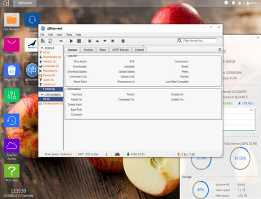Select the Errored (0) status filter

[51, 89]
